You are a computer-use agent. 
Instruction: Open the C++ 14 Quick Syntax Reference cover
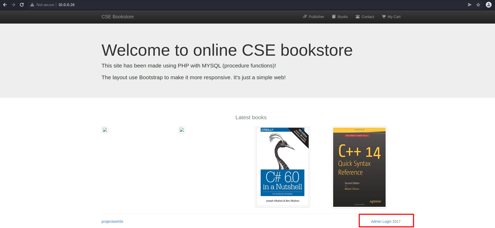(359, 167)
